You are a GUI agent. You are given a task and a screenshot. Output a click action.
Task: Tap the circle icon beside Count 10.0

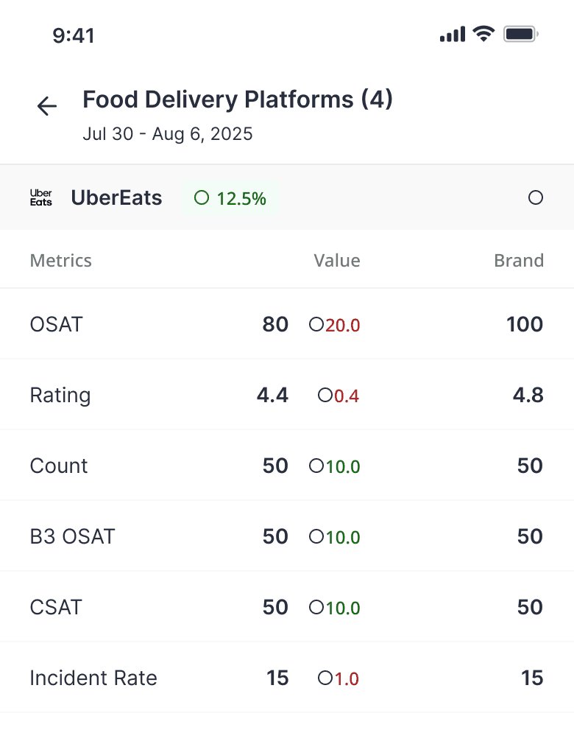(x=316, y=466)
